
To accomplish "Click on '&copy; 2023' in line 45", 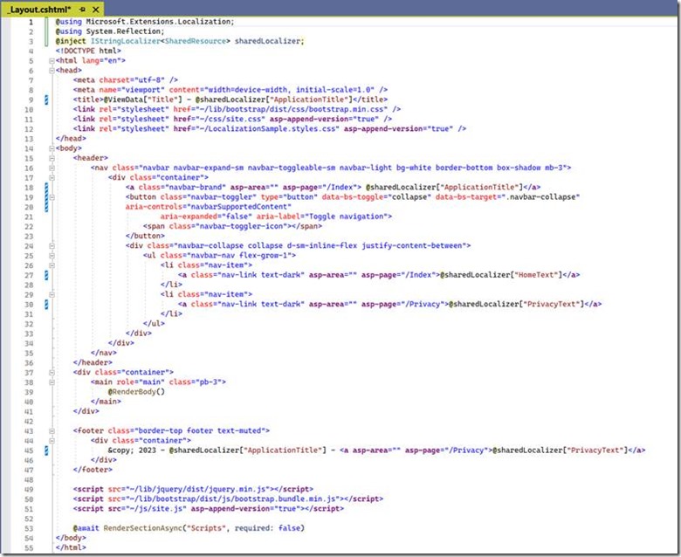I will pyautogui.click(x=132, y=450).
